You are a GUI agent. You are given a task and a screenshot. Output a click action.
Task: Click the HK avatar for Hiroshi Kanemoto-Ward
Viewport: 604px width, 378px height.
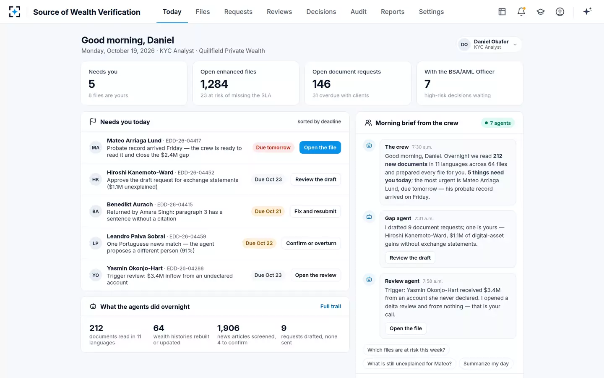point(96,179)
